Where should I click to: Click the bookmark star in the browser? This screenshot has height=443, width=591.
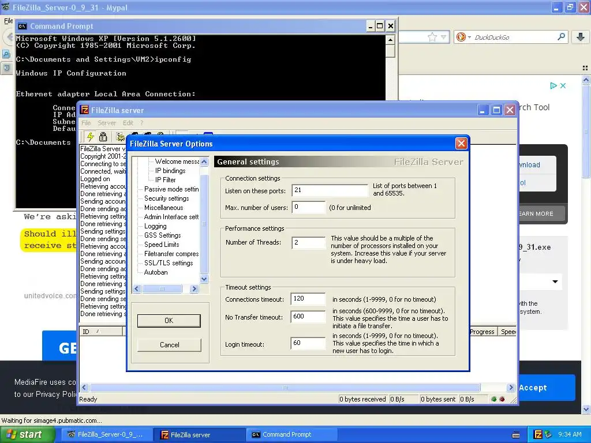pyautogui.click(x=432, y=37)
